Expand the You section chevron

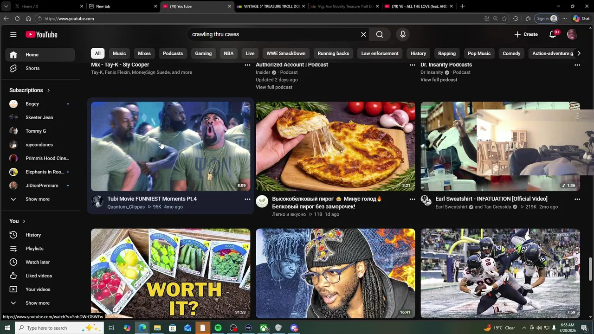[24, 221]
